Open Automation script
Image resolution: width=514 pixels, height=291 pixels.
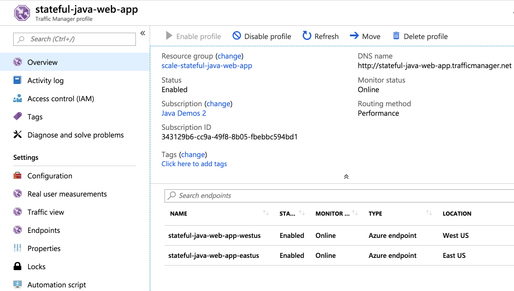click(57, 285)
